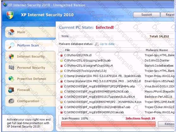Screen dimensions: 176x132
Task: Click the Firewall globe-and-wall icon
Action: tap(11, 90)
